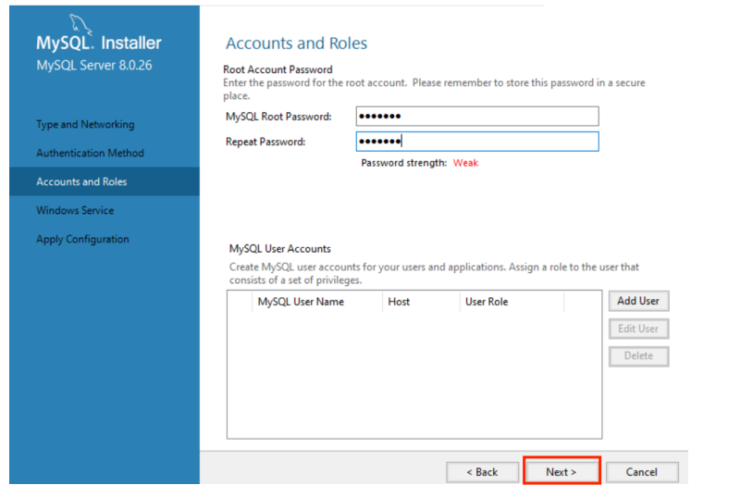The width and height of the screenshot is (753, 485).
Task: Go to the Authentication Method step
Action: pyautogui.click(x=91, y=153)
